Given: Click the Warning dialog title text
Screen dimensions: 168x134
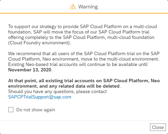Looking at the screenshot, I should point(88,7).
